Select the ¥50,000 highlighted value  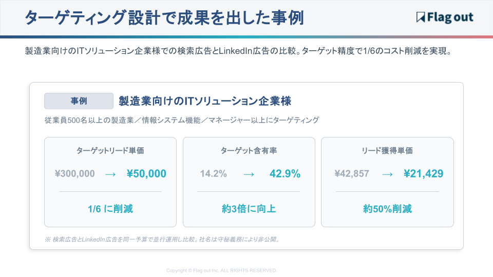click(146, 174)
